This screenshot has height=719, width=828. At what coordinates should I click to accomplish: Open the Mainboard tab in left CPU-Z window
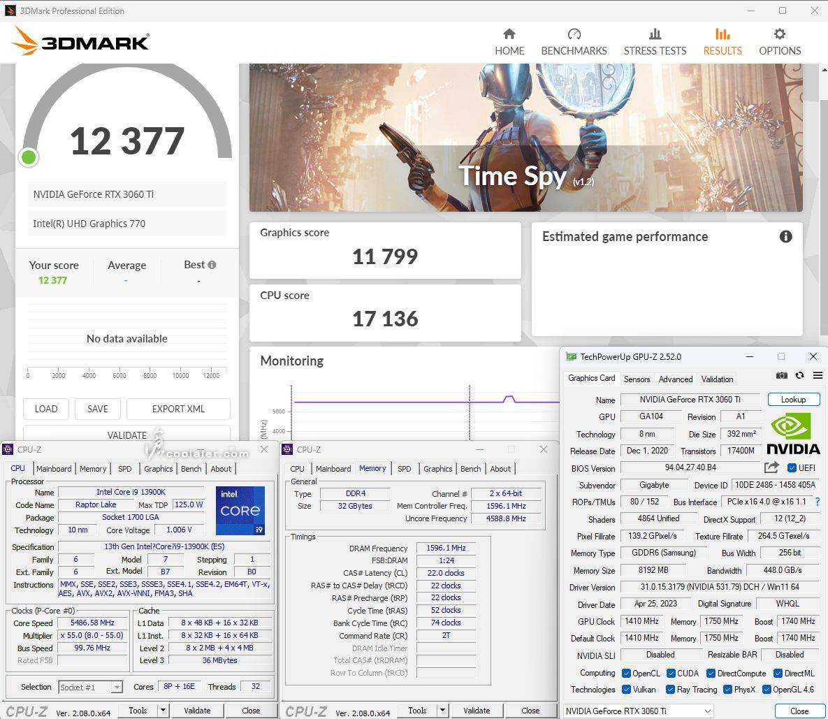tap(54, 469)
